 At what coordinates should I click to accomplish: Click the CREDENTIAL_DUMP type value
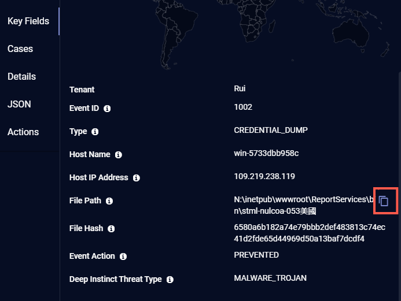271,130
